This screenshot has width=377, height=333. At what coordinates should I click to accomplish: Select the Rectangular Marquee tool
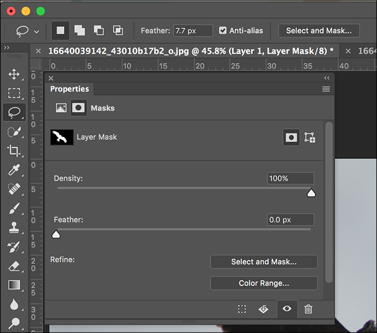[14, 93]
